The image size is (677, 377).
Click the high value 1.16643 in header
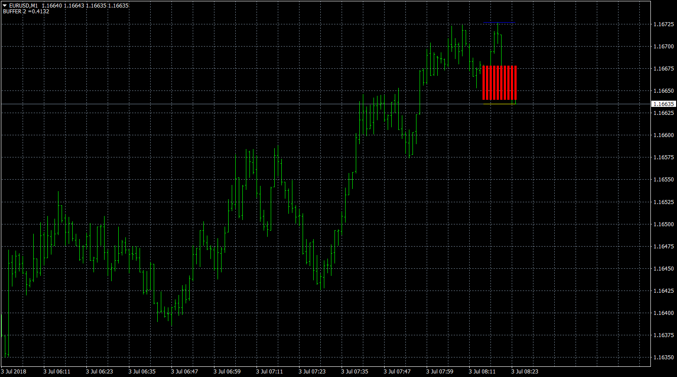pyautogui.click(x=74, y=6)
